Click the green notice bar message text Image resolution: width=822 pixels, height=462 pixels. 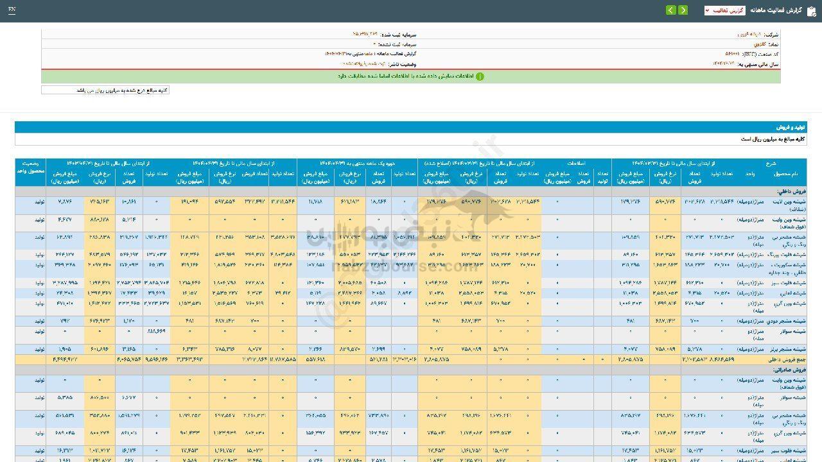406,76
